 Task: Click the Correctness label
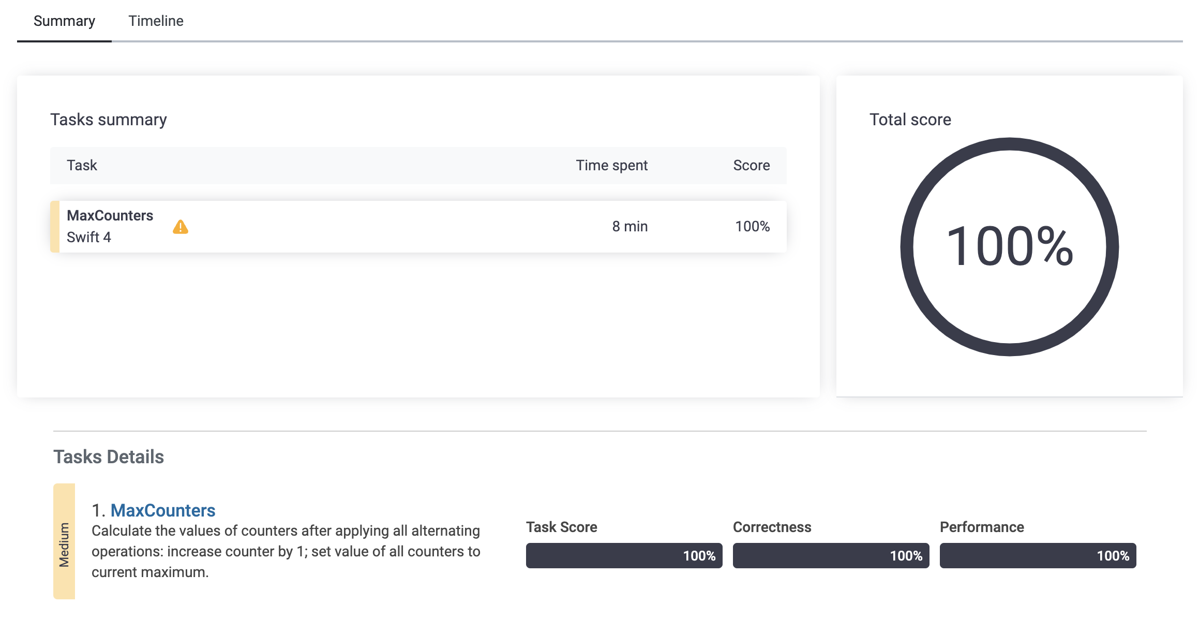[x=772, y=527]
